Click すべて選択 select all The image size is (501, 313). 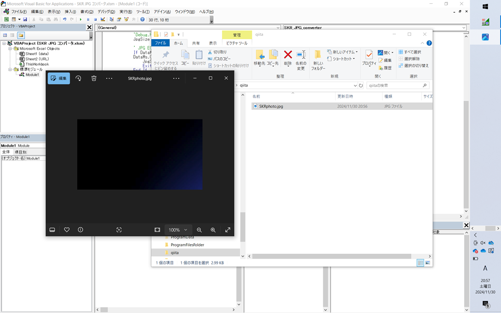(410, 52)
